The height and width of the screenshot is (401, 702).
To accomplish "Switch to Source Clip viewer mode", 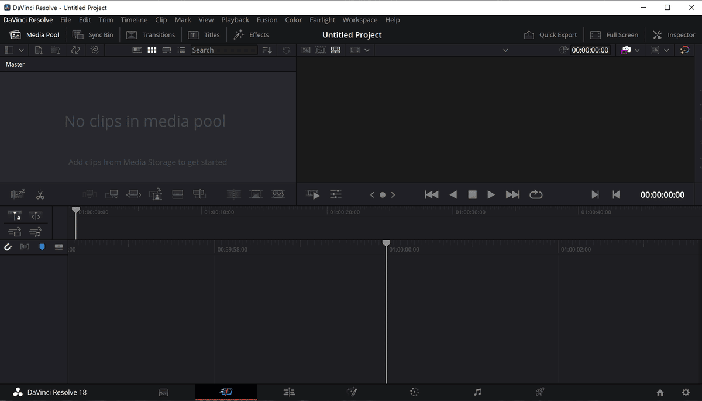I will click(305, 50).
